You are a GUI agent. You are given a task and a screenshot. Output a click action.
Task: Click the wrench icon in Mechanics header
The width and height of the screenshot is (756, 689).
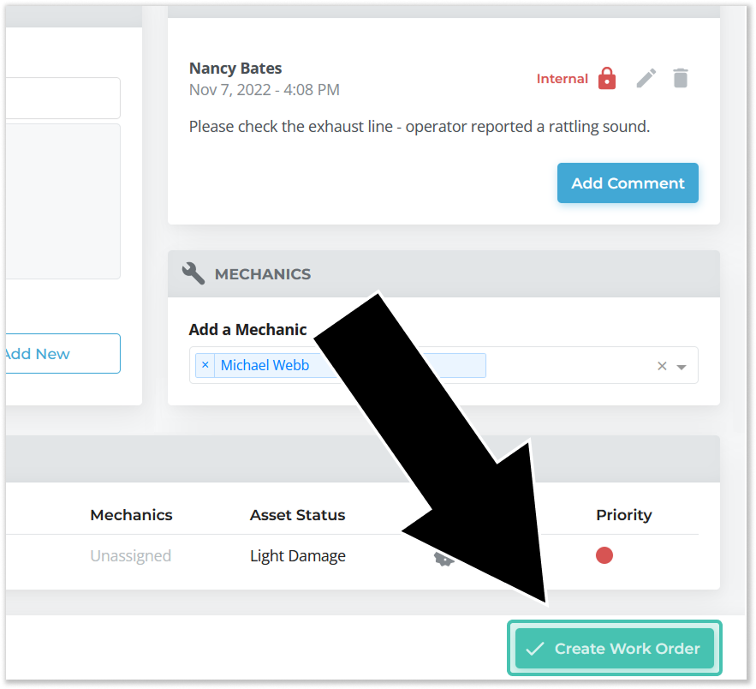point(193,273)
